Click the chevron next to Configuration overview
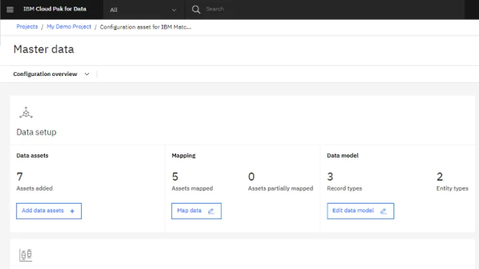Viewport: 479px width, 269px height. coord(87,74)
